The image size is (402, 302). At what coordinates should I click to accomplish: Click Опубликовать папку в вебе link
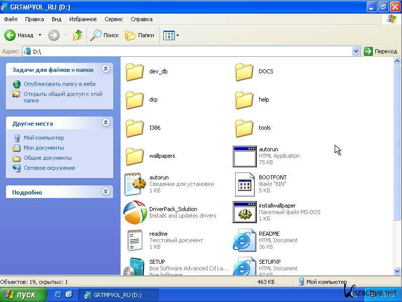click(59, 84)
